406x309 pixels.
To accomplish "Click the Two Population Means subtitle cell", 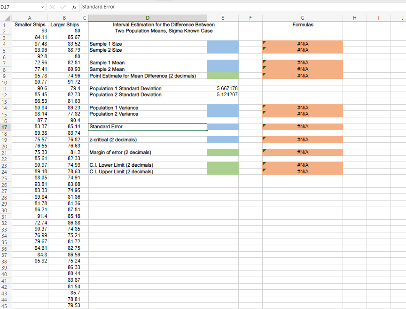I will [164, 31].
